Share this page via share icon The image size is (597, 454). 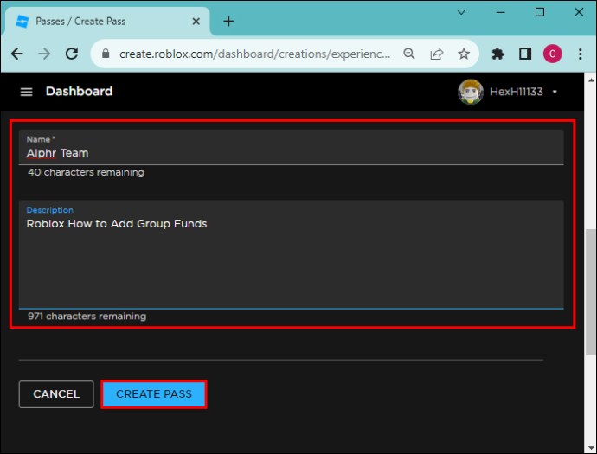436,54
